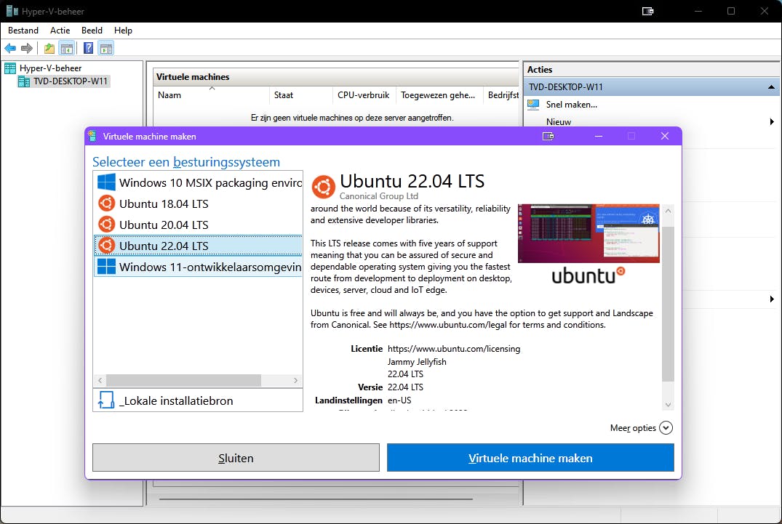Image resolution: width=782 pixels, height=524 pixels.
Task: Click the Staat column header
Action: (301, 94)
